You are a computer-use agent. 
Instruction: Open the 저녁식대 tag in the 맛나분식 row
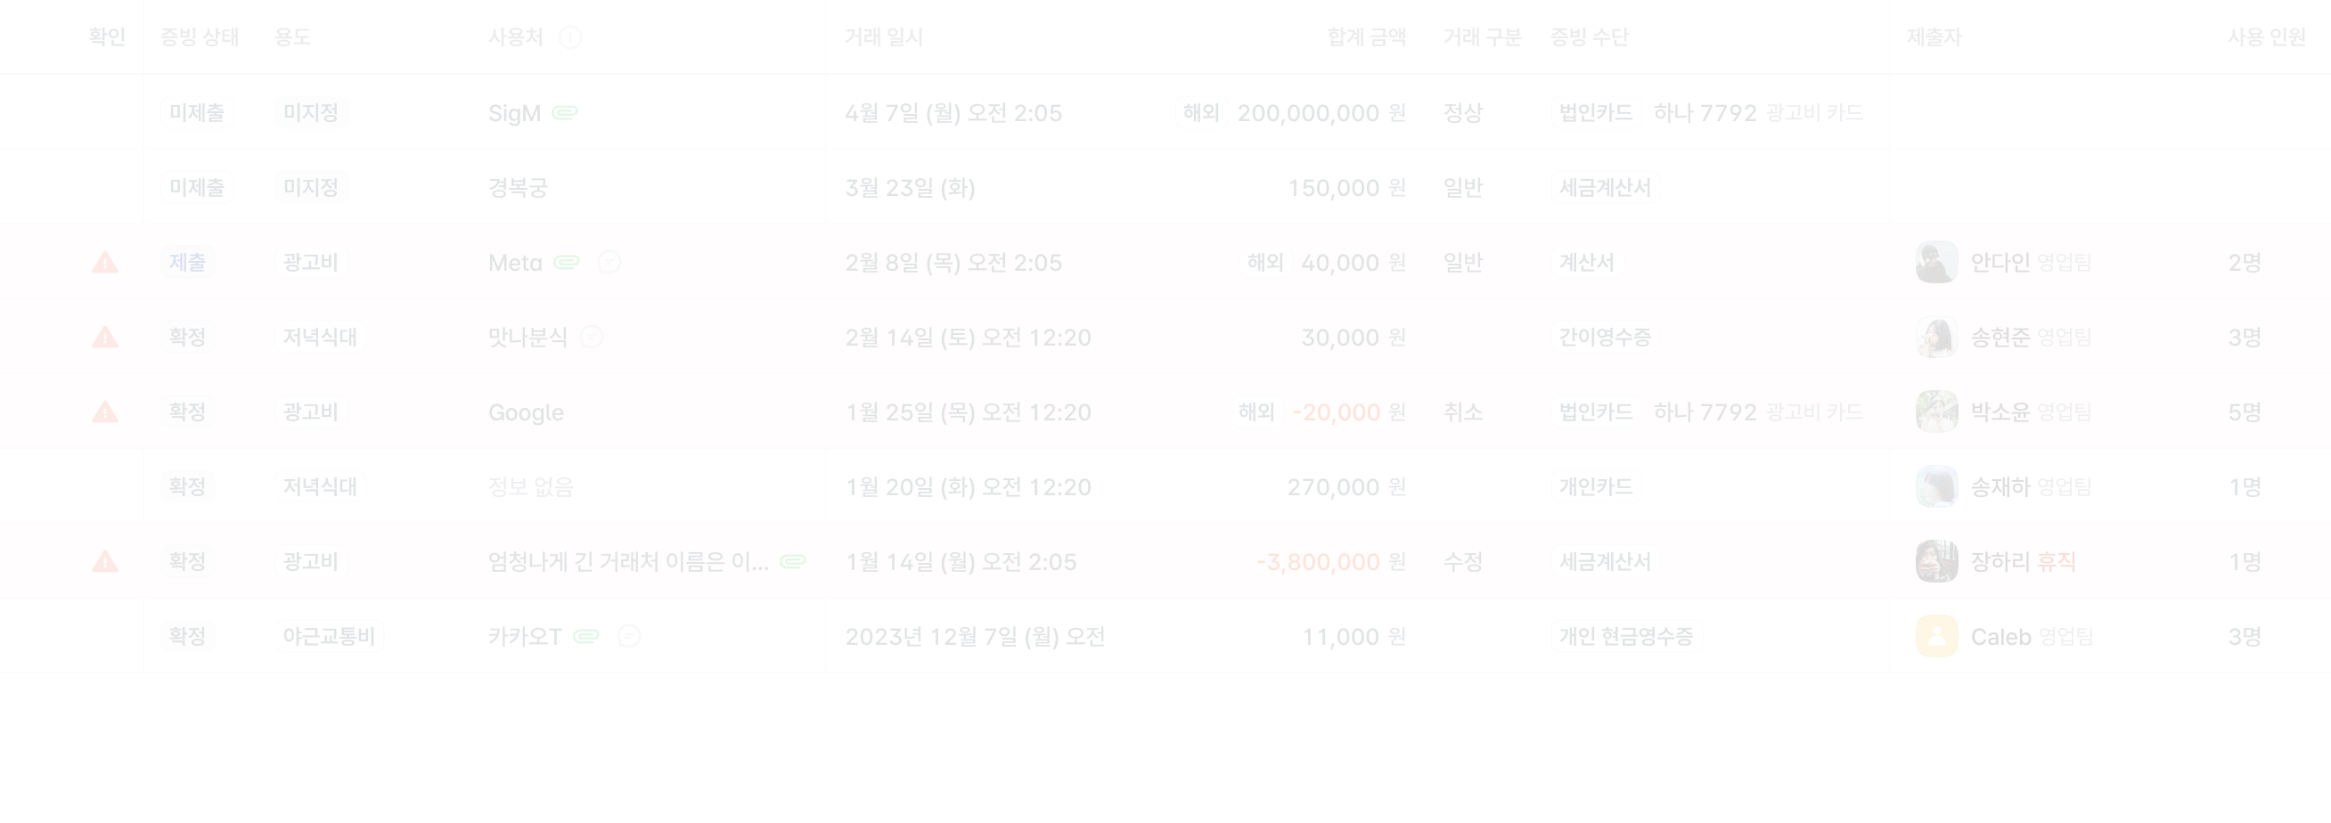(319, 338)
